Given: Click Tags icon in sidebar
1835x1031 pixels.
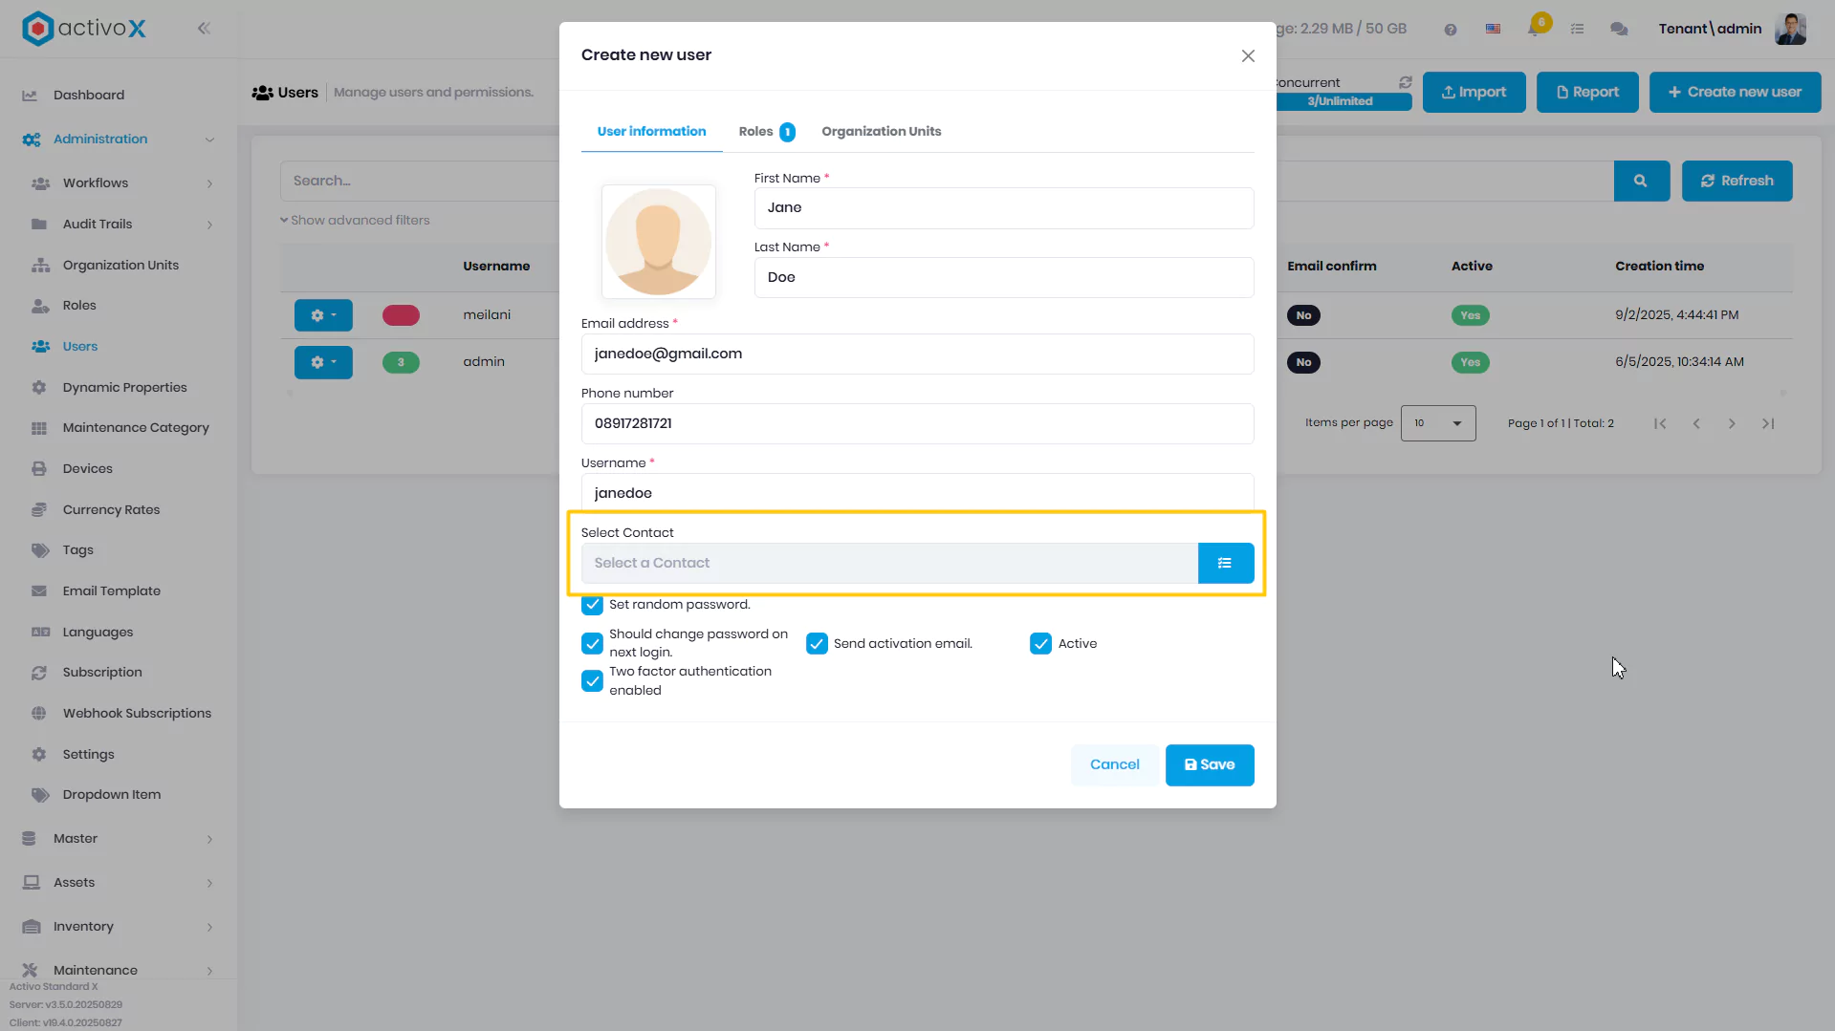Looking at the screenshot, I should click(x=39, y=550).
